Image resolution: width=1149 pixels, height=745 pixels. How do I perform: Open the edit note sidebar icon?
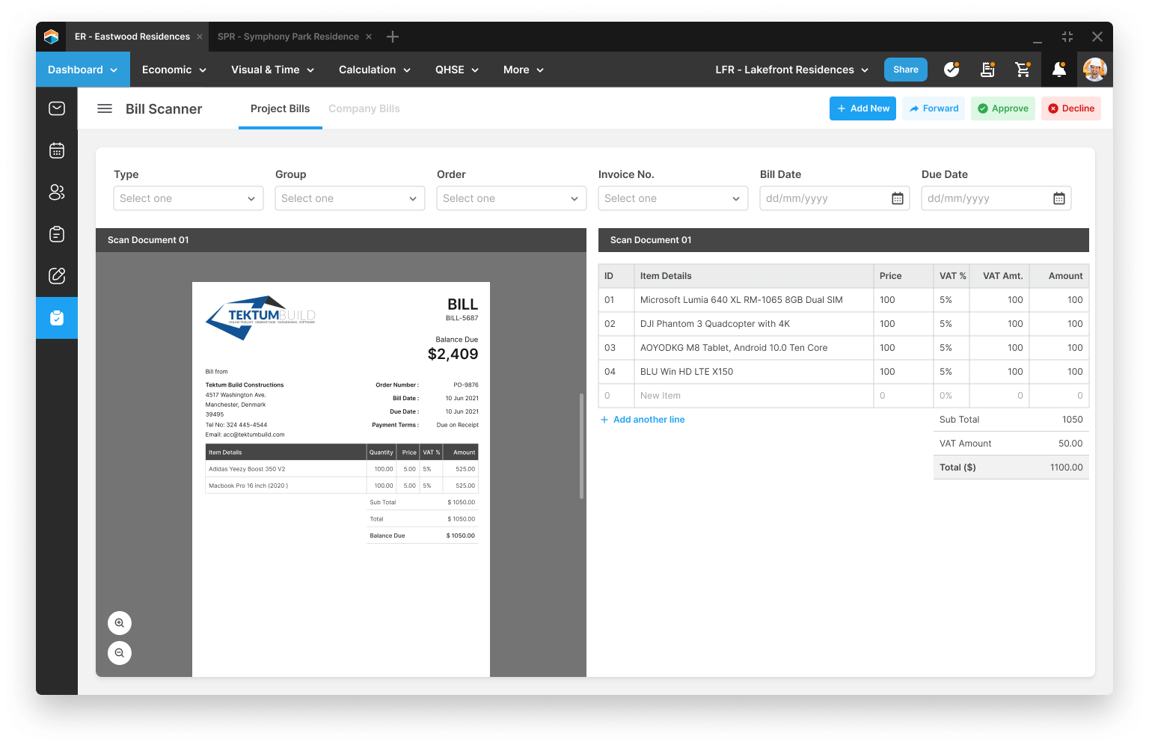pos(57,276)
